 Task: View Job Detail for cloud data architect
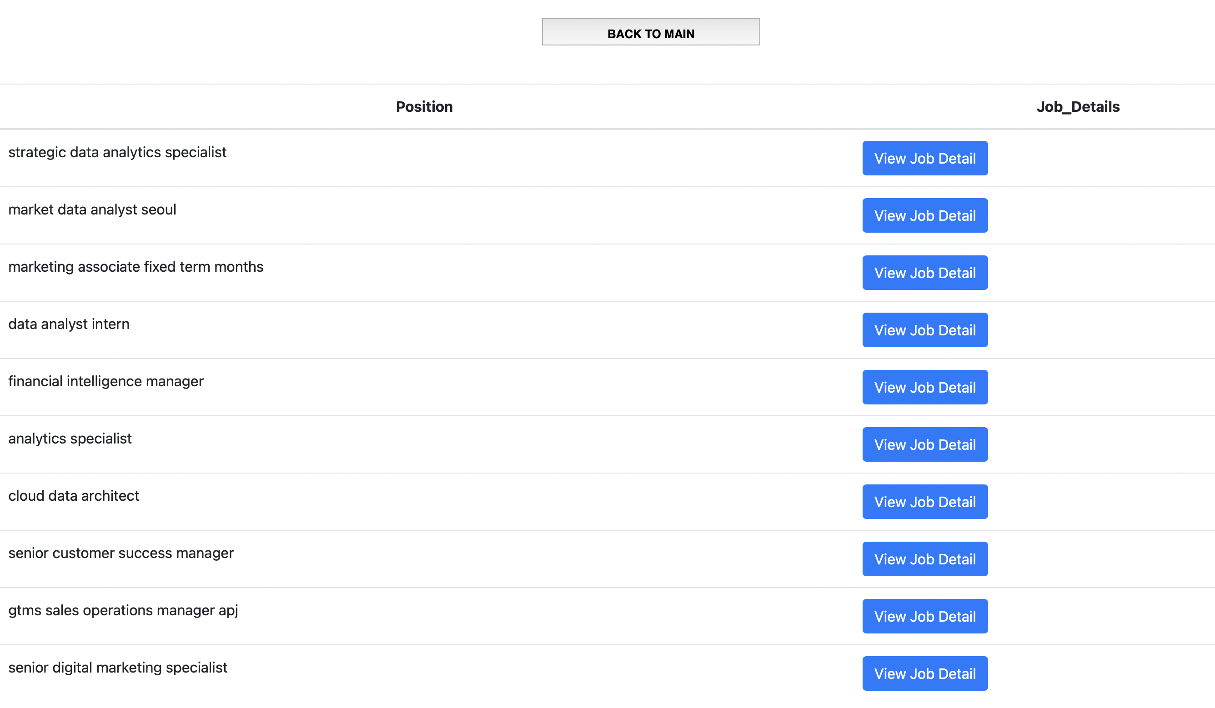924,501
